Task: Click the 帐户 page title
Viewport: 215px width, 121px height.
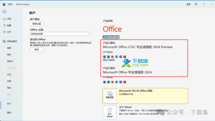Action: coord(32,13)
